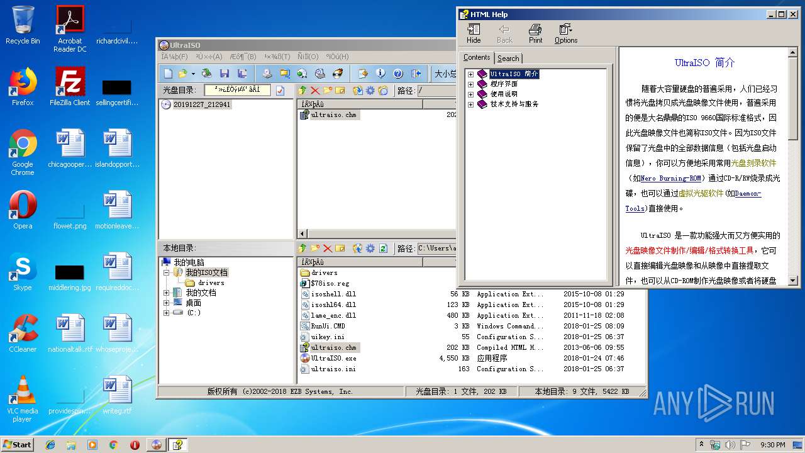Click the green refresh icon in local pane toolbar
Viewport: 805px width, 453px height.
point(383,249)
